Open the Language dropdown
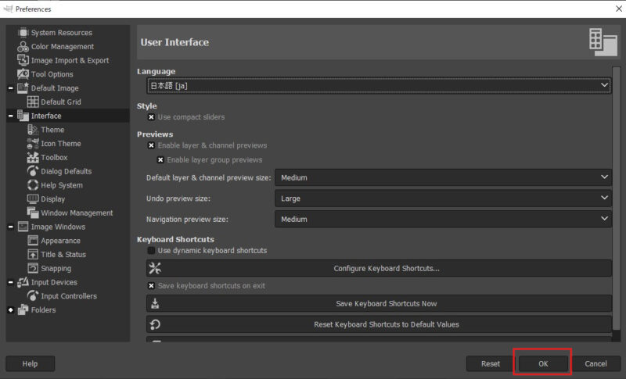626x379 pixels. (379, 85)
